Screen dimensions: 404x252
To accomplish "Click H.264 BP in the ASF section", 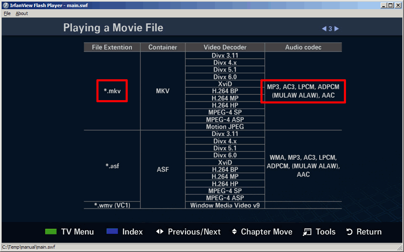I will pyautogui.click(x=225, y=169).
